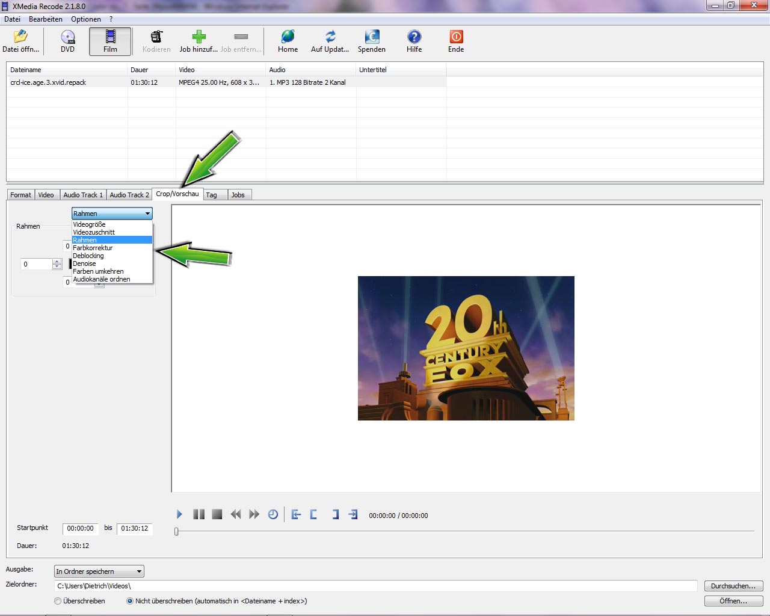This screenshot has height=616, width=770.
Task: Select the Nicht überschreiben radio button
Action: click(x=130, y=601)
